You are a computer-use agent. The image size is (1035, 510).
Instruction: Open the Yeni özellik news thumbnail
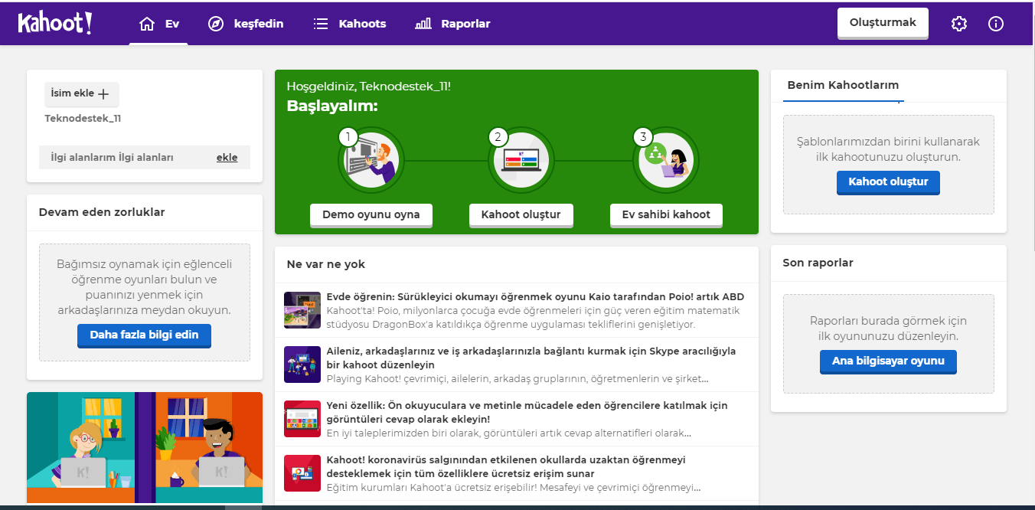[302, 419]
